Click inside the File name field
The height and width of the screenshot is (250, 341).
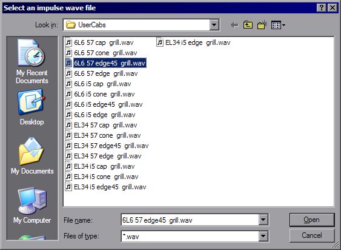click(x=190, y=220)
